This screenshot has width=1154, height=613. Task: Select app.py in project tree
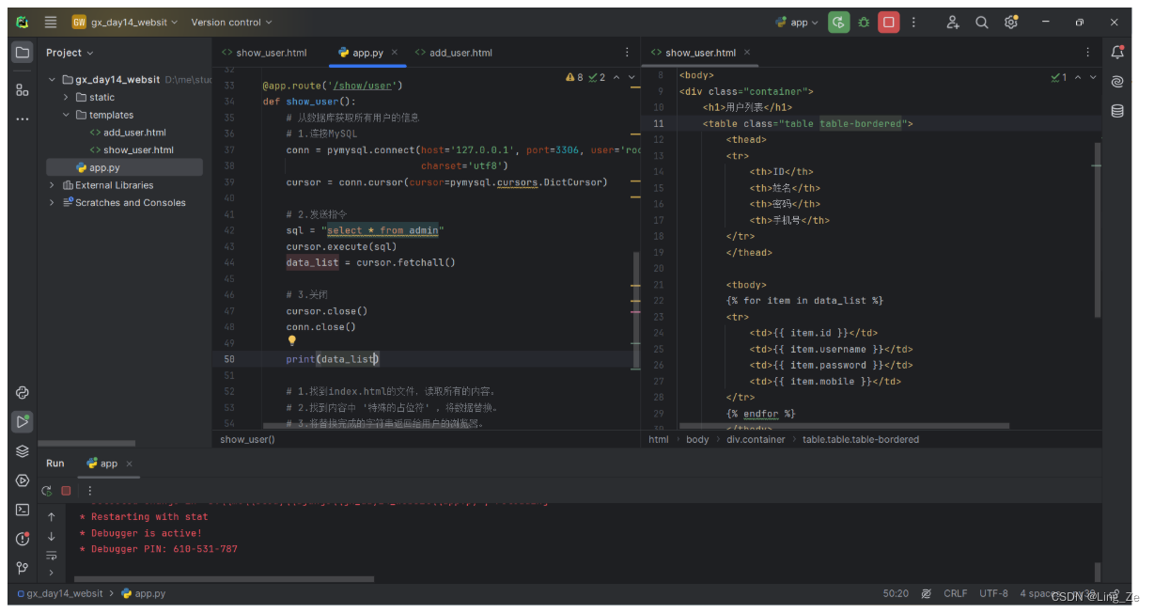pos(124,167)
